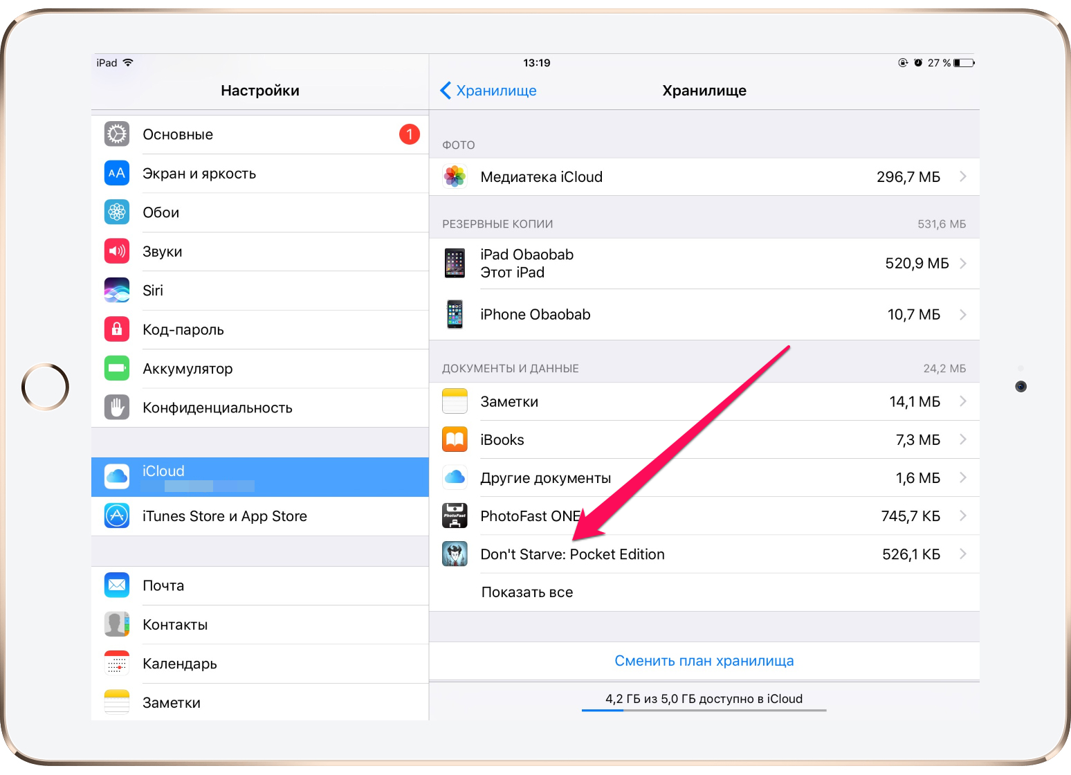Expand Медиатека iCloud row chevron

[x=963, y=176]
